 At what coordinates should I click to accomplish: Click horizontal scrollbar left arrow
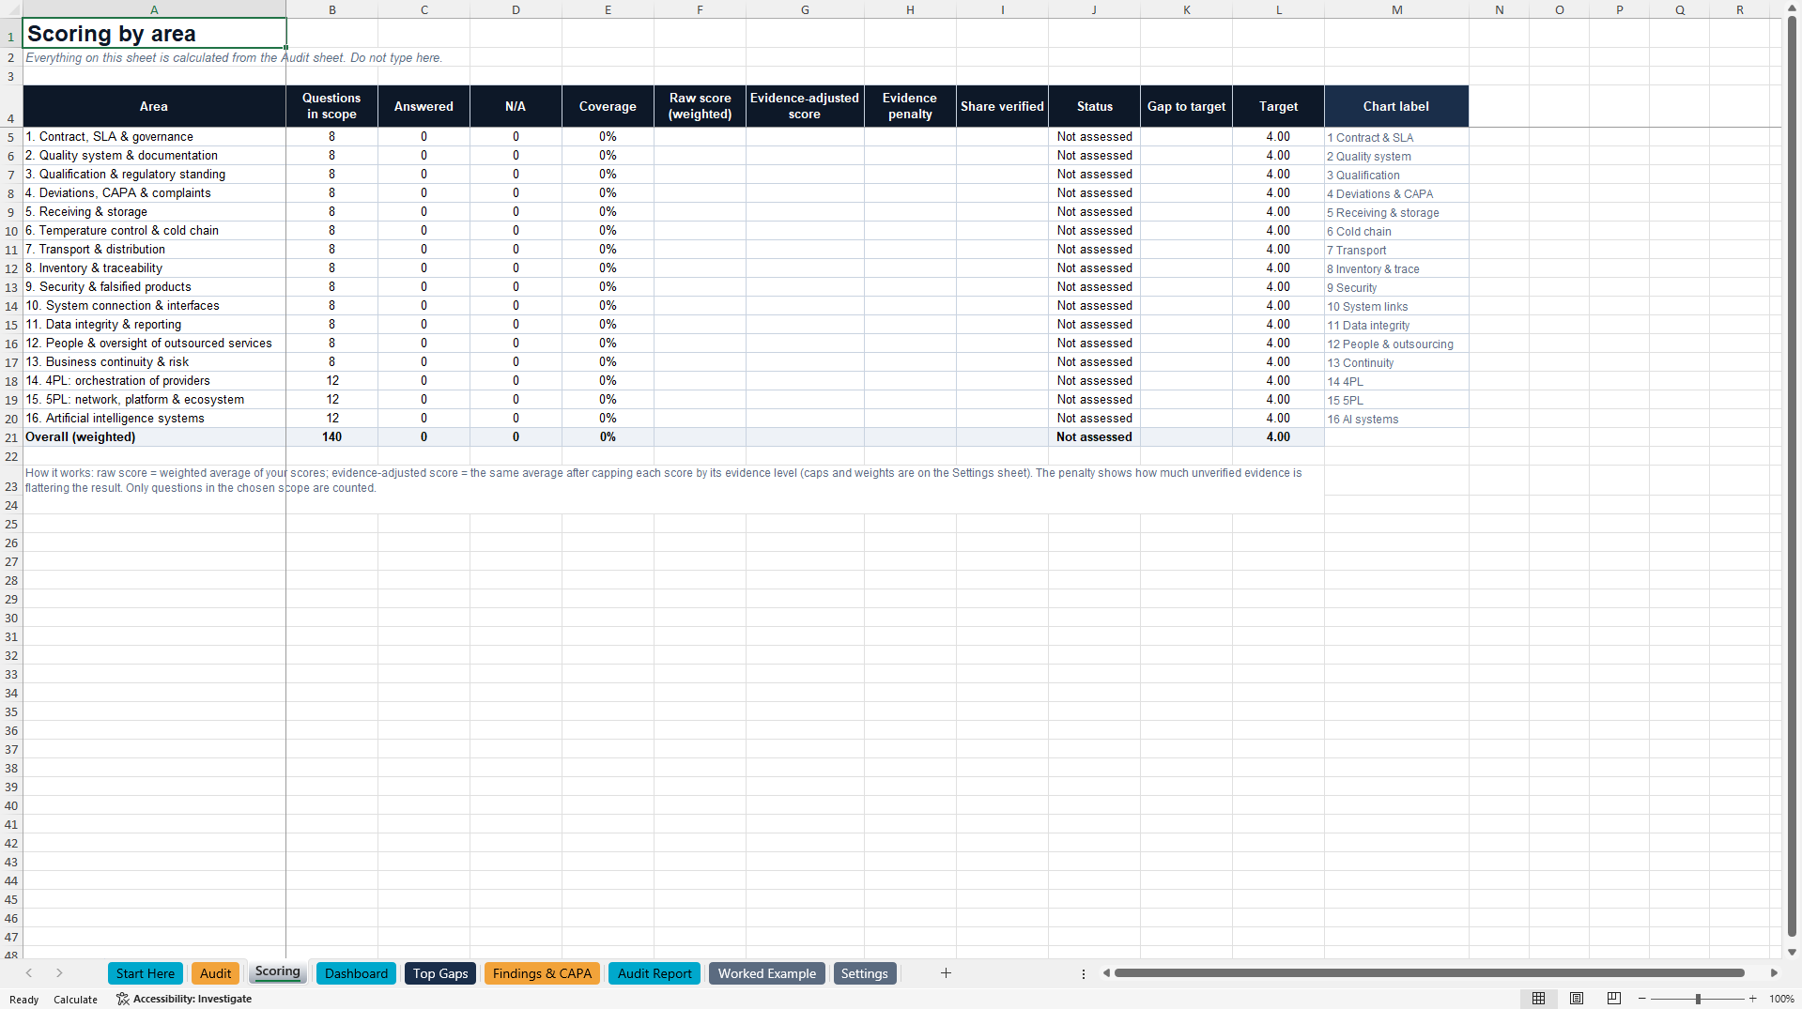(x=1106, y=973)
